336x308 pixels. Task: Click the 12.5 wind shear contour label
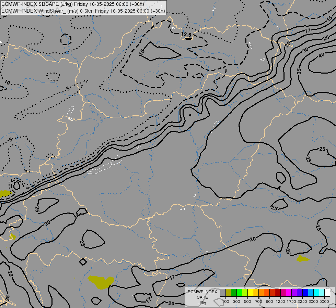(x=186, y=35)
